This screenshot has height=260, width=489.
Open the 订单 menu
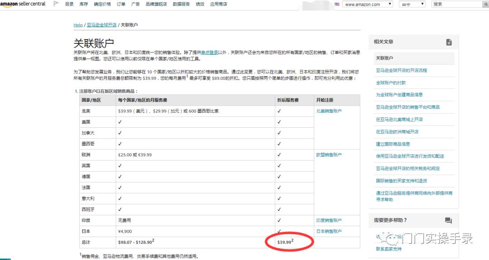[121, 4]
